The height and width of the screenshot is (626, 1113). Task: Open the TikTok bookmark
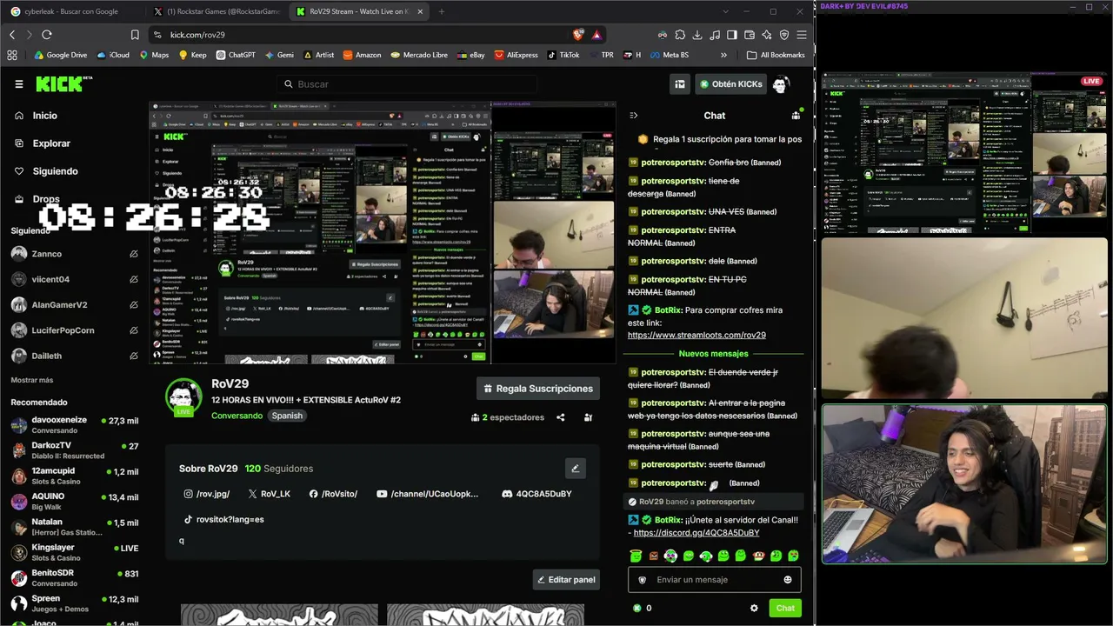pos(563,55)
